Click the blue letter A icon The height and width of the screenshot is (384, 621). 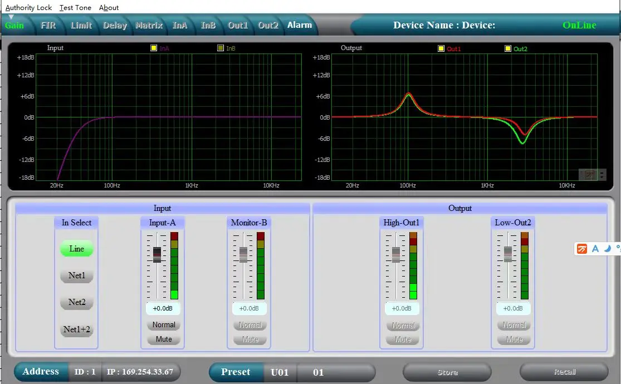pos(595,249)
